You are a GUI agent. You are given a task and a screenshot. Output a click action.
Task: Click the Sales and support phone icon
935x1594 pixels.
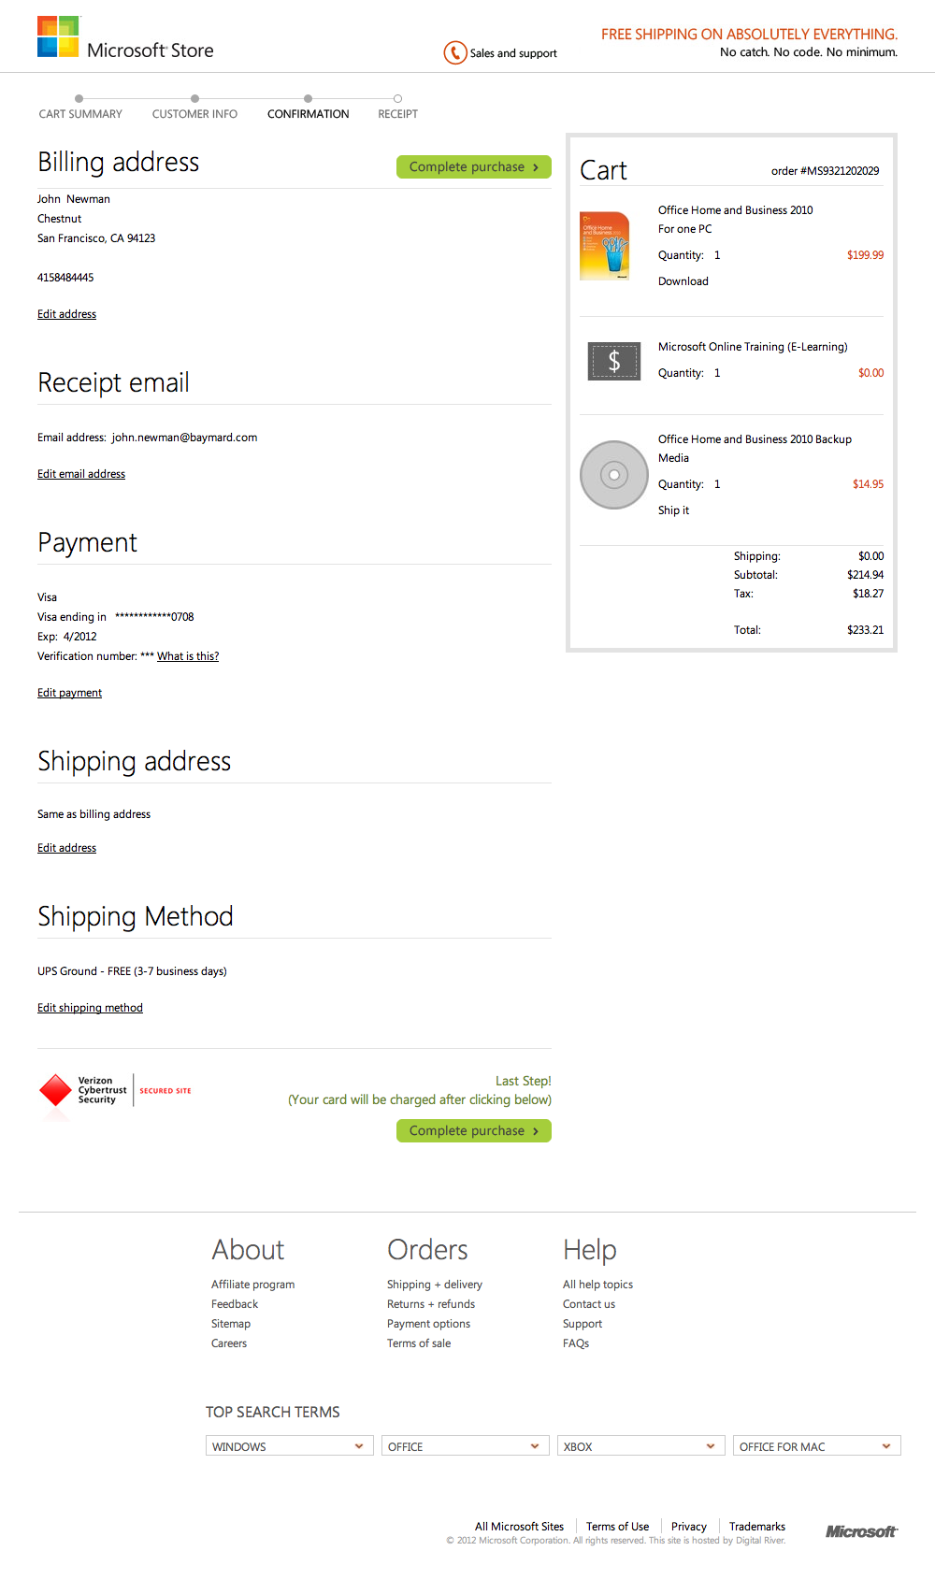tap(454, 53)
